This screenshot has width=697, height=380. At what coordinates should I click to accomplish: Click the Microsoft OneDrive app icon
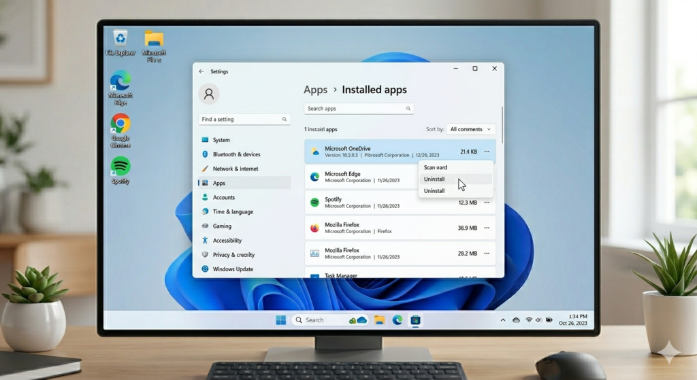(315, 152)
